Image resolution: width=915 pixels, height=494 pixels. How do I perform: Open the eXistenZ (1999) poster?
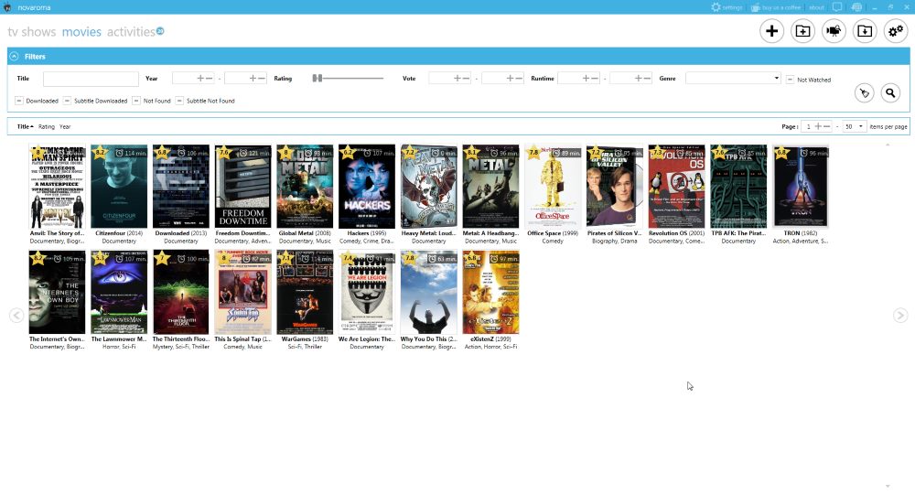(x=490, y=292)
